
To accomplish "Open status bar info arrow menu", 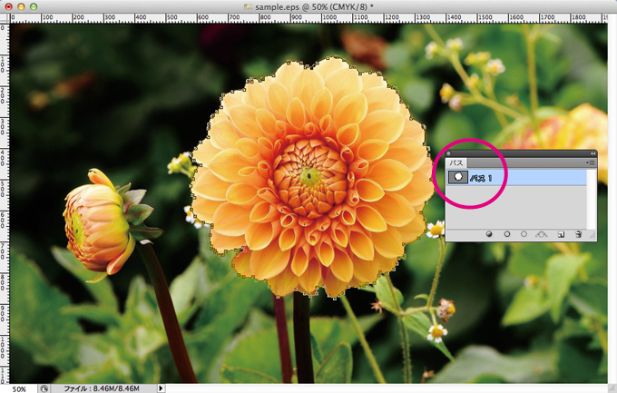I will [x=161, y=388].
